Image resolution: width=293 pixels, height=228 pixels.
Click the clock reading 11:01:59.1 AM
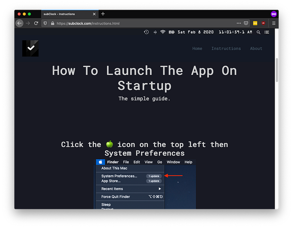[235, 32]
